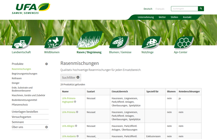Image resolution: width=217 pixels, height=139 pixels.
Task: Expand the Suchfilter panel
Action: click(71, 77)
